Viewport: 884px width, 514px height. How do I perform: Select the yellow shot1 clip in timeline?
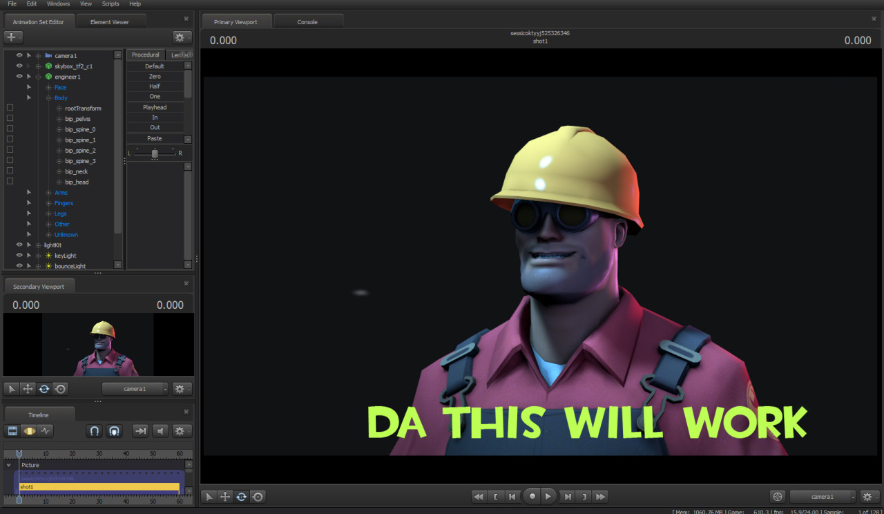point(99,487)
